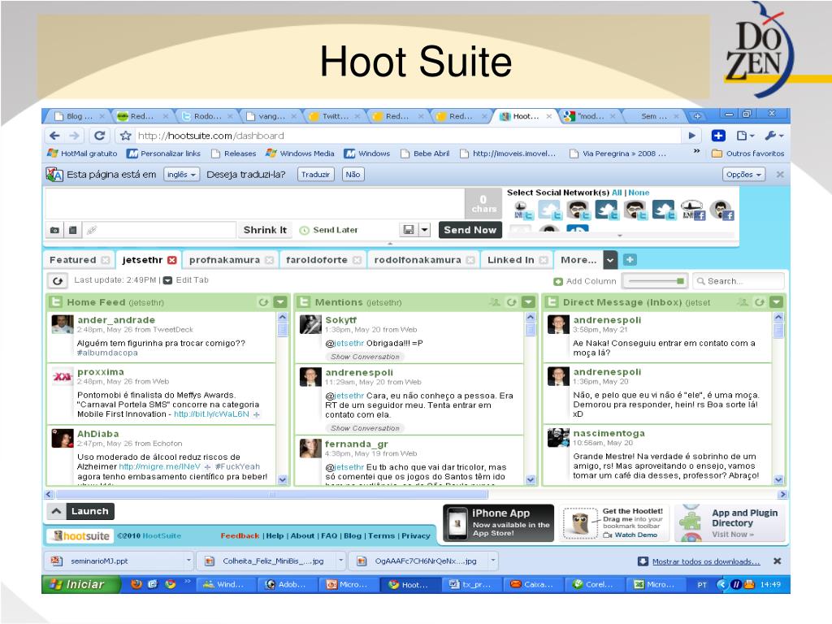Click Add Column
The height and width of the screenshot is (624, 832).
tap(585, 281)
